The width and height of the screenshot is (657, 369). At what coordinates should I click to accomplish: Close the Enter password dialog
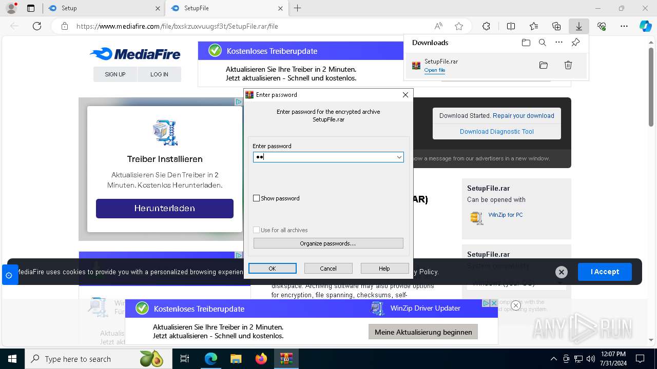click(405, 95)
